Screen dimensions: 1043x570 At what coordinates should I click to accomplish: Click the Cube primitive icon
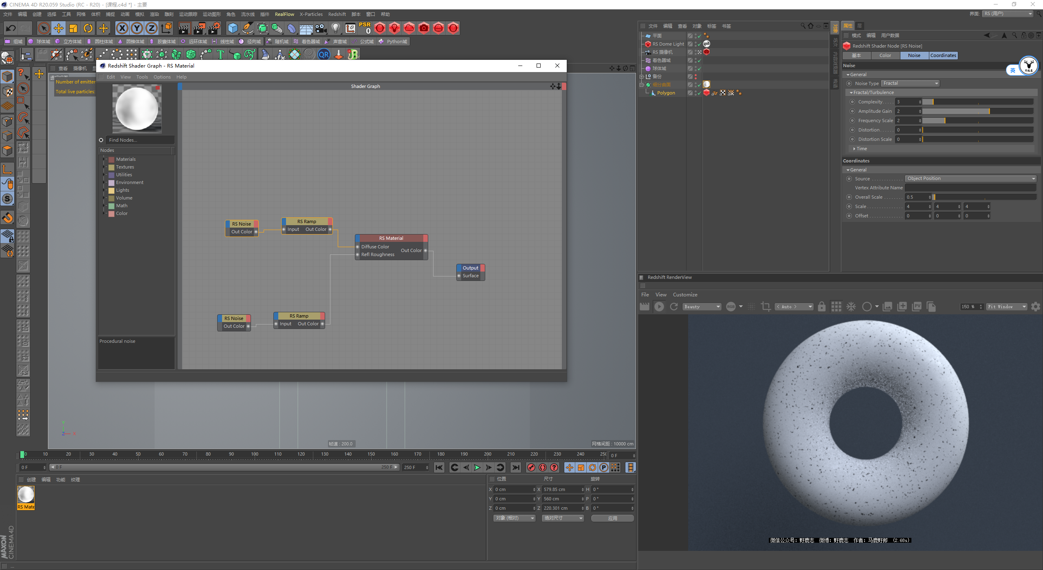tap(233, 28)
